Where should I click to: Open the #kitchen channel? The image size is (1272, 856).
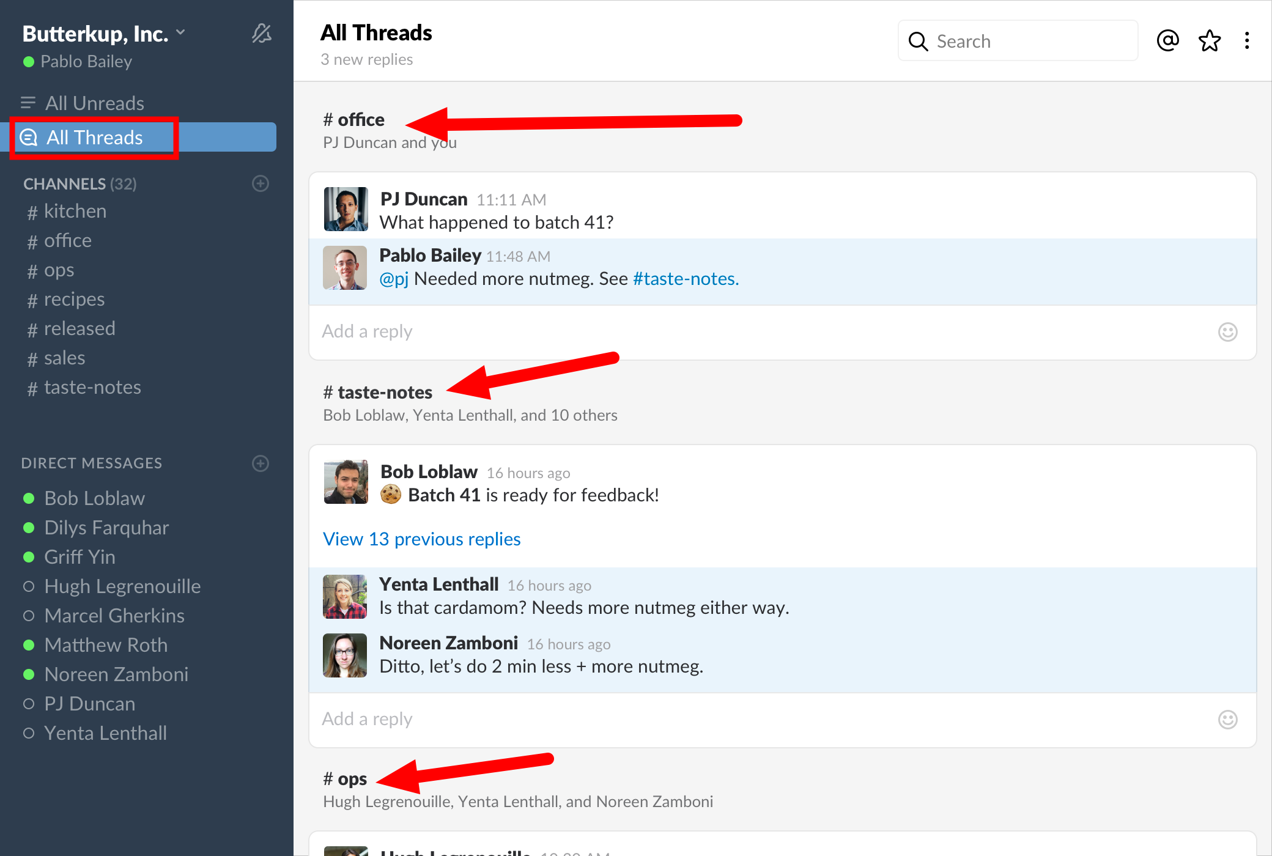point(75,210)
